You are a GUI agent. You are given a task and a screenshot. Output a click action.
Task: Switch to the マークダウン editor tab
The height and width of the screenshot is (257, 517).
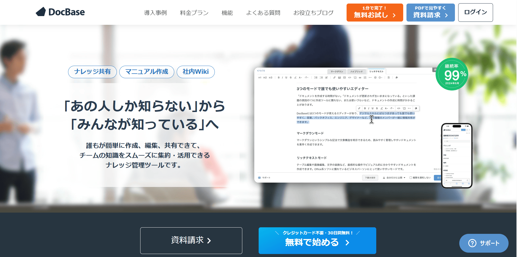coord(337,71)
